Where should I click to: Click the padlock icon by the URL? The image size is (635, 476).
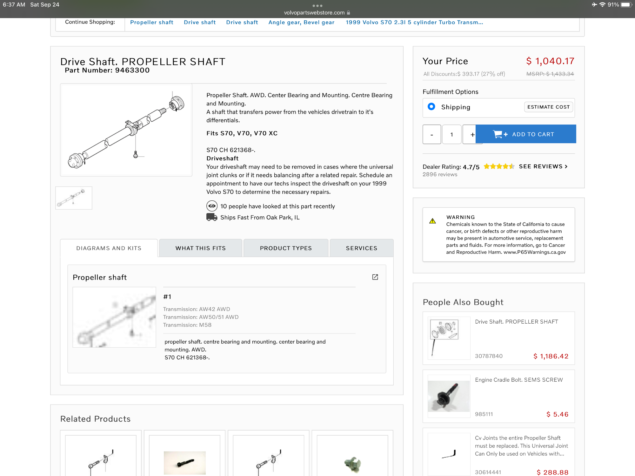(x=349, y=13)
